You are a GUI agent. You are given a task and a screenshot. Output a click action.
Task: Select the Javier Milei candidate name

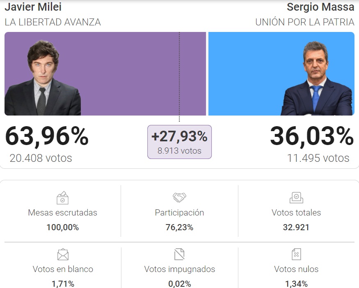click(33, 7)
